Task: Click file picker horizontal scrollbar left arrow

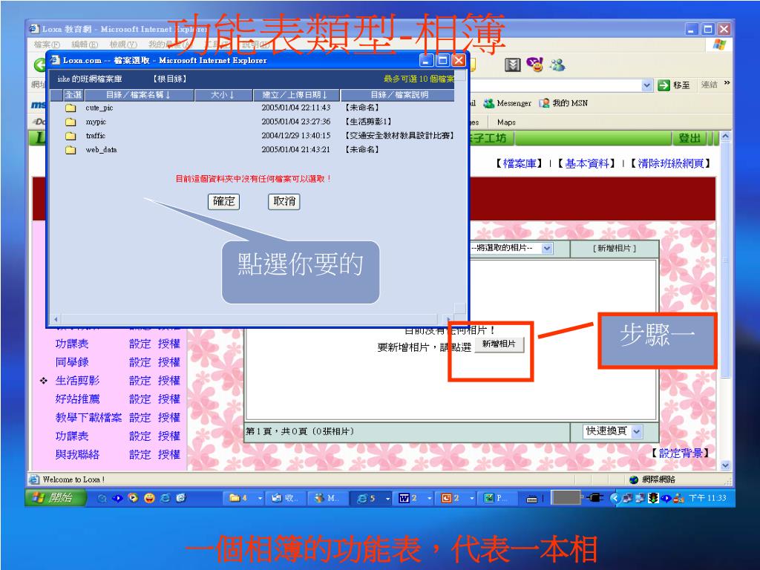Action: [56, 319]
